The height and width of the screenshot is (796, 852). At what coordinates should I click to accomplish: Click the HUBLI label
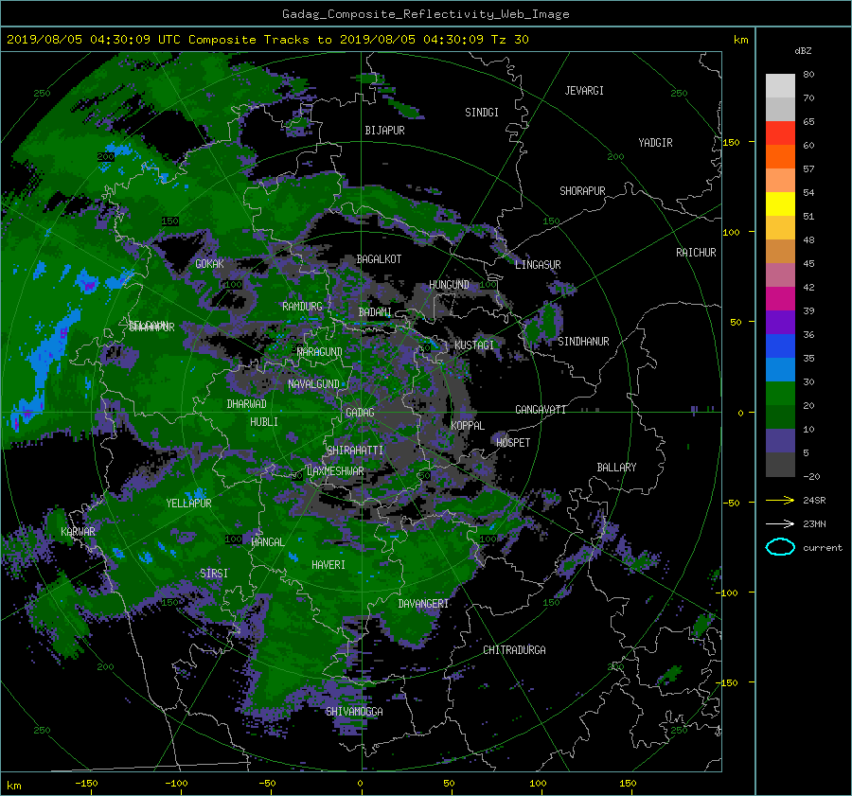tap(264, 422)
